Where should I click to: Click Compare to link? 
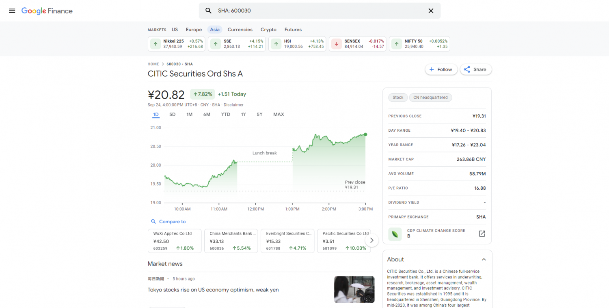[x=172, y=222]
